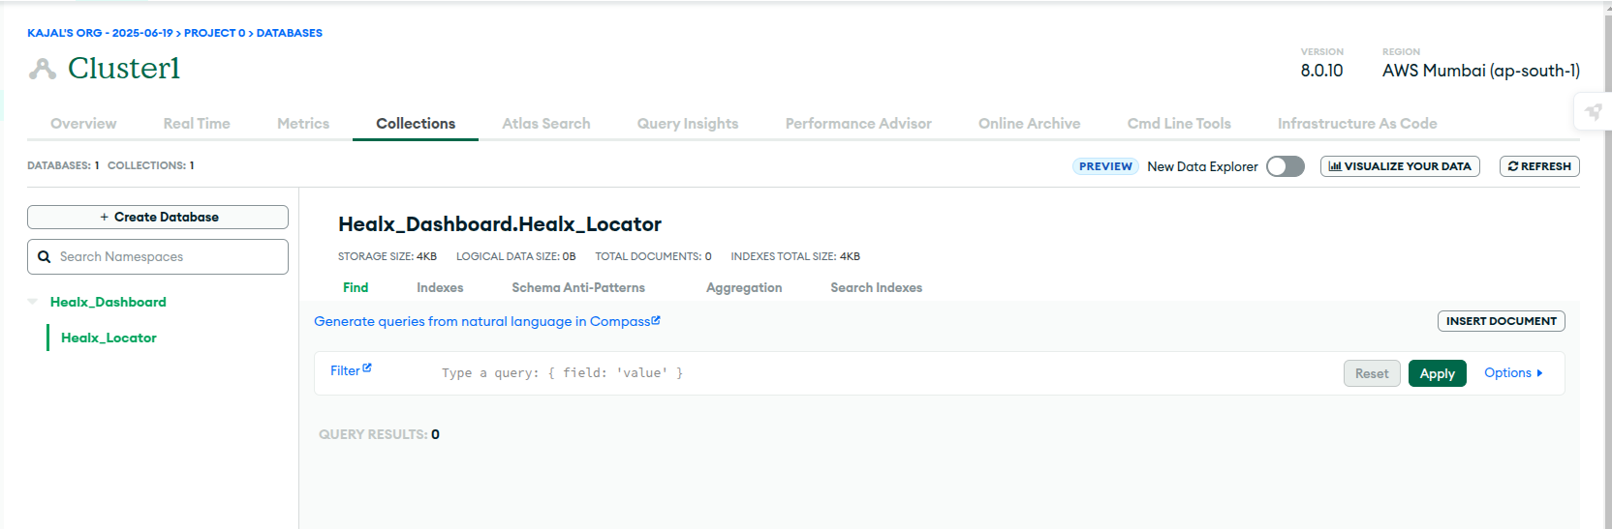Open the Query Insights tab
The image size is (1612, 529).
(688, 124)
